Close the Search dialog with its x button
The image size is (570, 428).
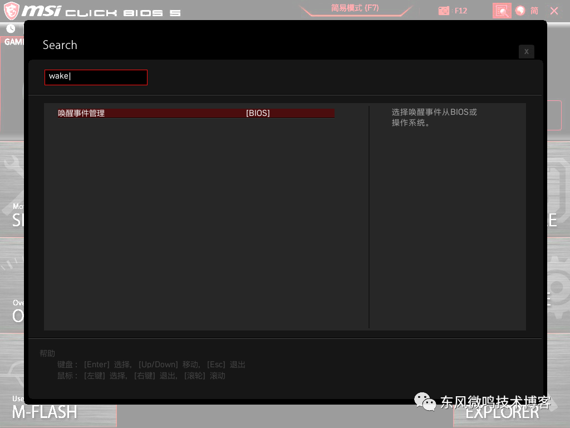point(526,52)
